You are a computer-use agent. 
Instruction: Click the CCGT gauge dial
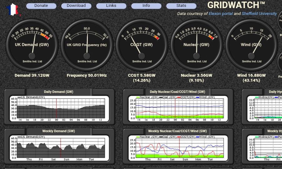pyautogui.click(x=142, y=45)
